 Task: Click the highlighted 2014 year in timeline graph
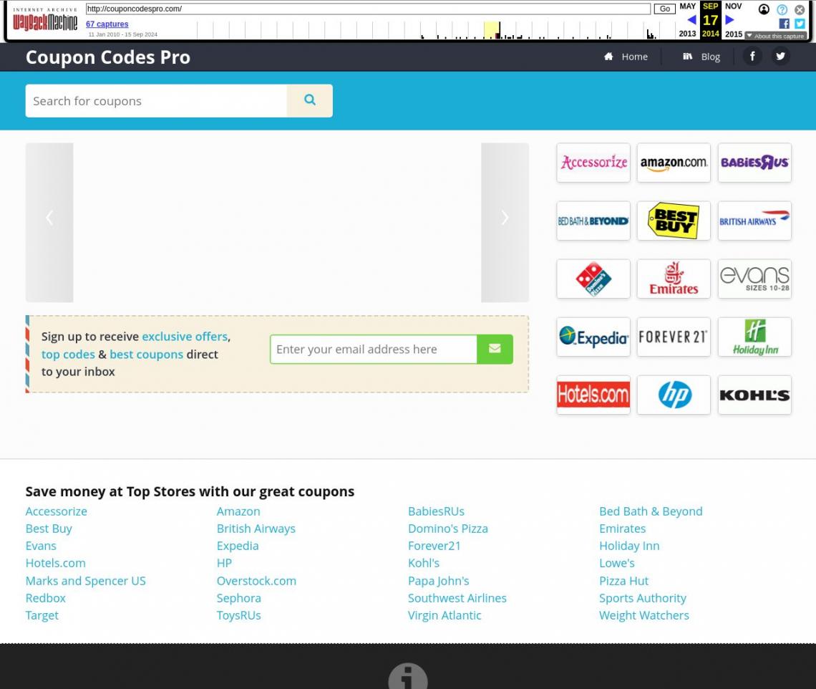(x=491, y=30)
